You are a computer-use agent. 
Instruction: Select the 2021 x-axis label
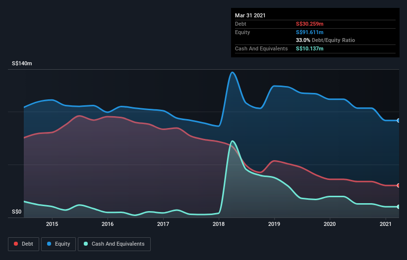tap(386, 224)
